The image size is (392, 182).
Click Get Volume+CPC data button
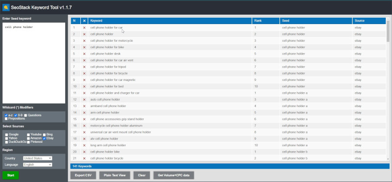(174, 175)
